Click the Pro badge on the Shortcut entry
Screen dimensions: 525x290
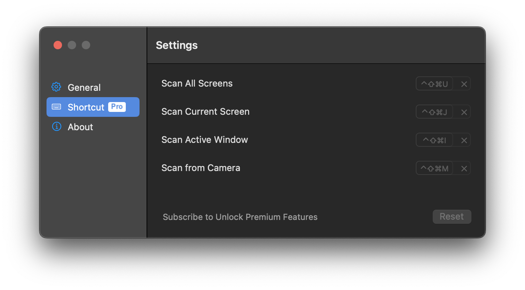point(116,107)
